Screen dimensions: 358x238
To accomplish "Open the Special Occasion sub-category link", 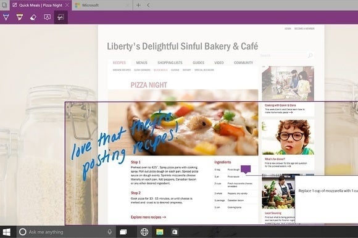I will click(x=204, y=70).
